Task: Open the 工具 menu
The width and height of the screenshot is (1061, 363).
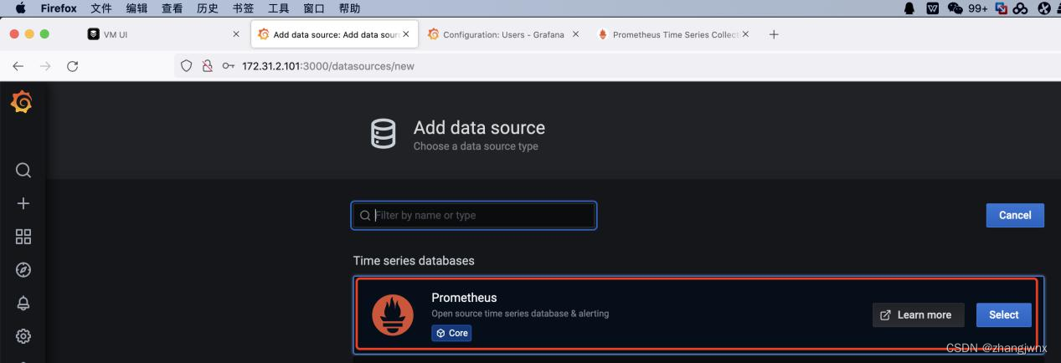Action: (x=278, y=8)
